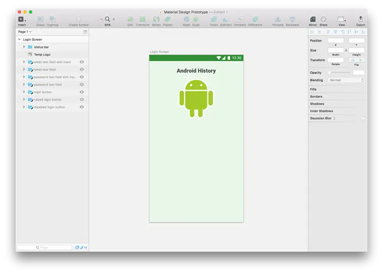
Task: Adjust the Opacity slider
Action: tap(339, 73)
